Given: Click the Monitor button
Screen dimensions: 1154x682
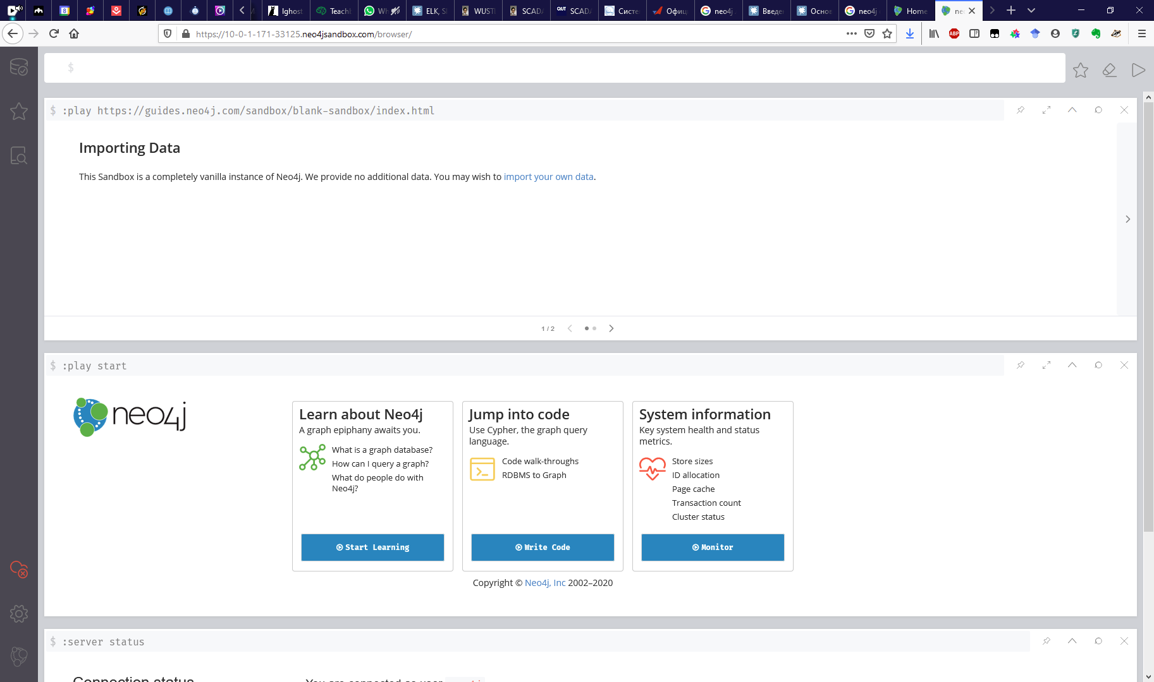Looking at the screenshot, I should (x=713, y=547).
